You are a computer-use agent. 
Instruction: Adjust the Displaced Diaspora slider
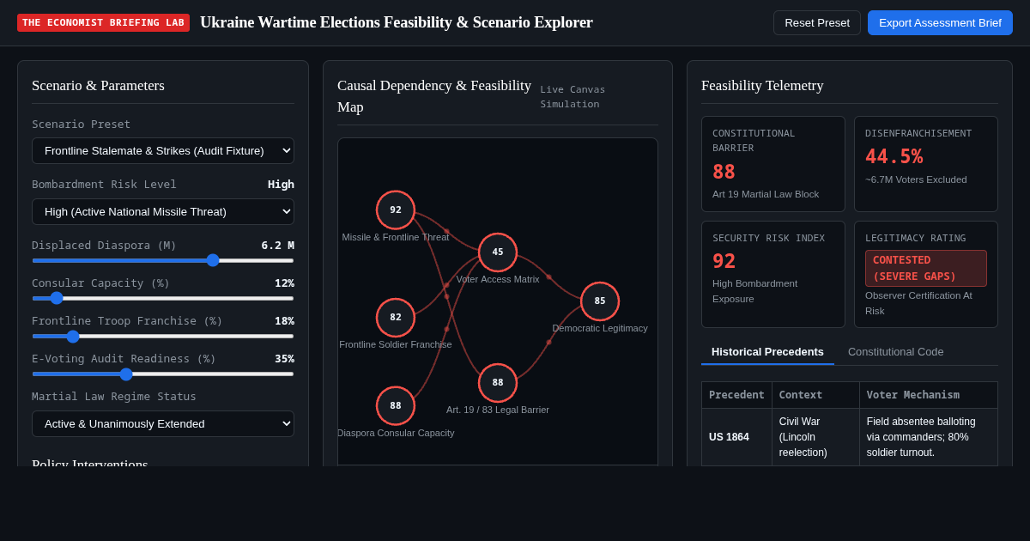tap(163, 260)
